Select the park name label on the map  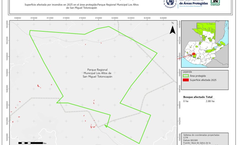pyautogui.click(x=97, y=73)
